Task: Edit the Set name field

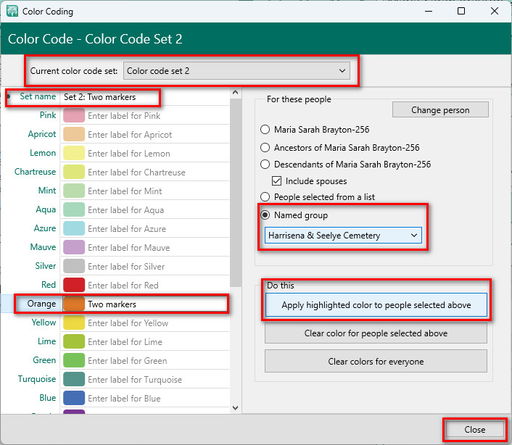Action: 145,97
